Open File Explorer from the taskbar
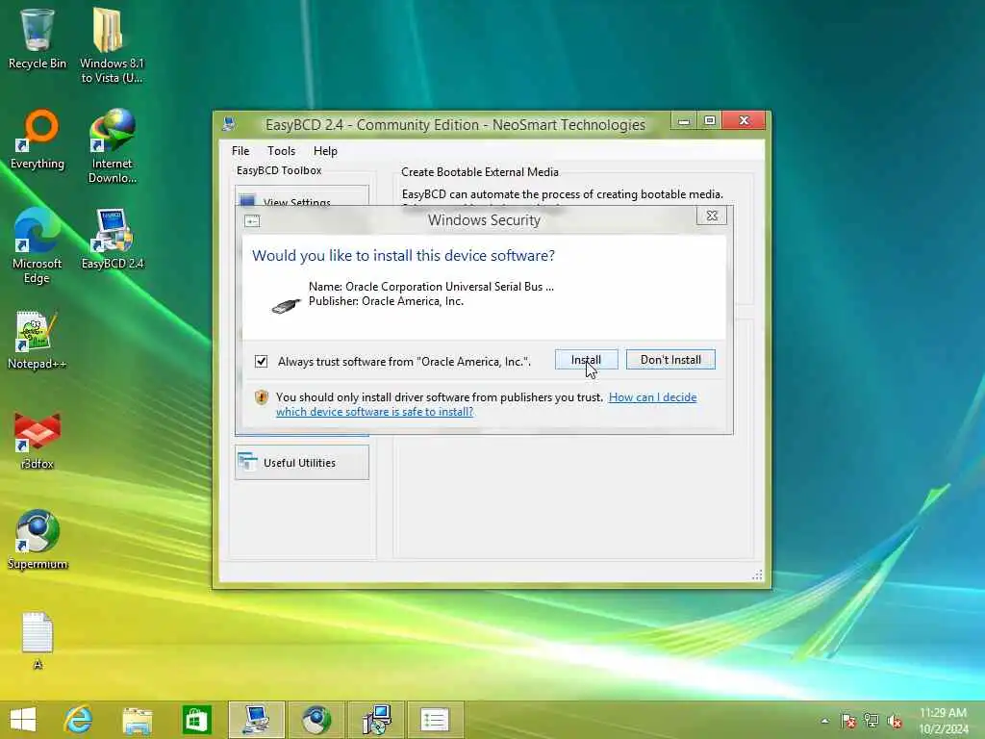The width and height of the screenshot is (985, 739). pos(137,720)
